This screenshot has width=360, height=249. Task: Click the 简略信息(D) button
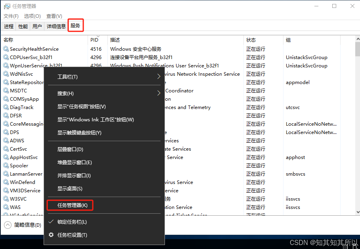(x=23, y=225)
